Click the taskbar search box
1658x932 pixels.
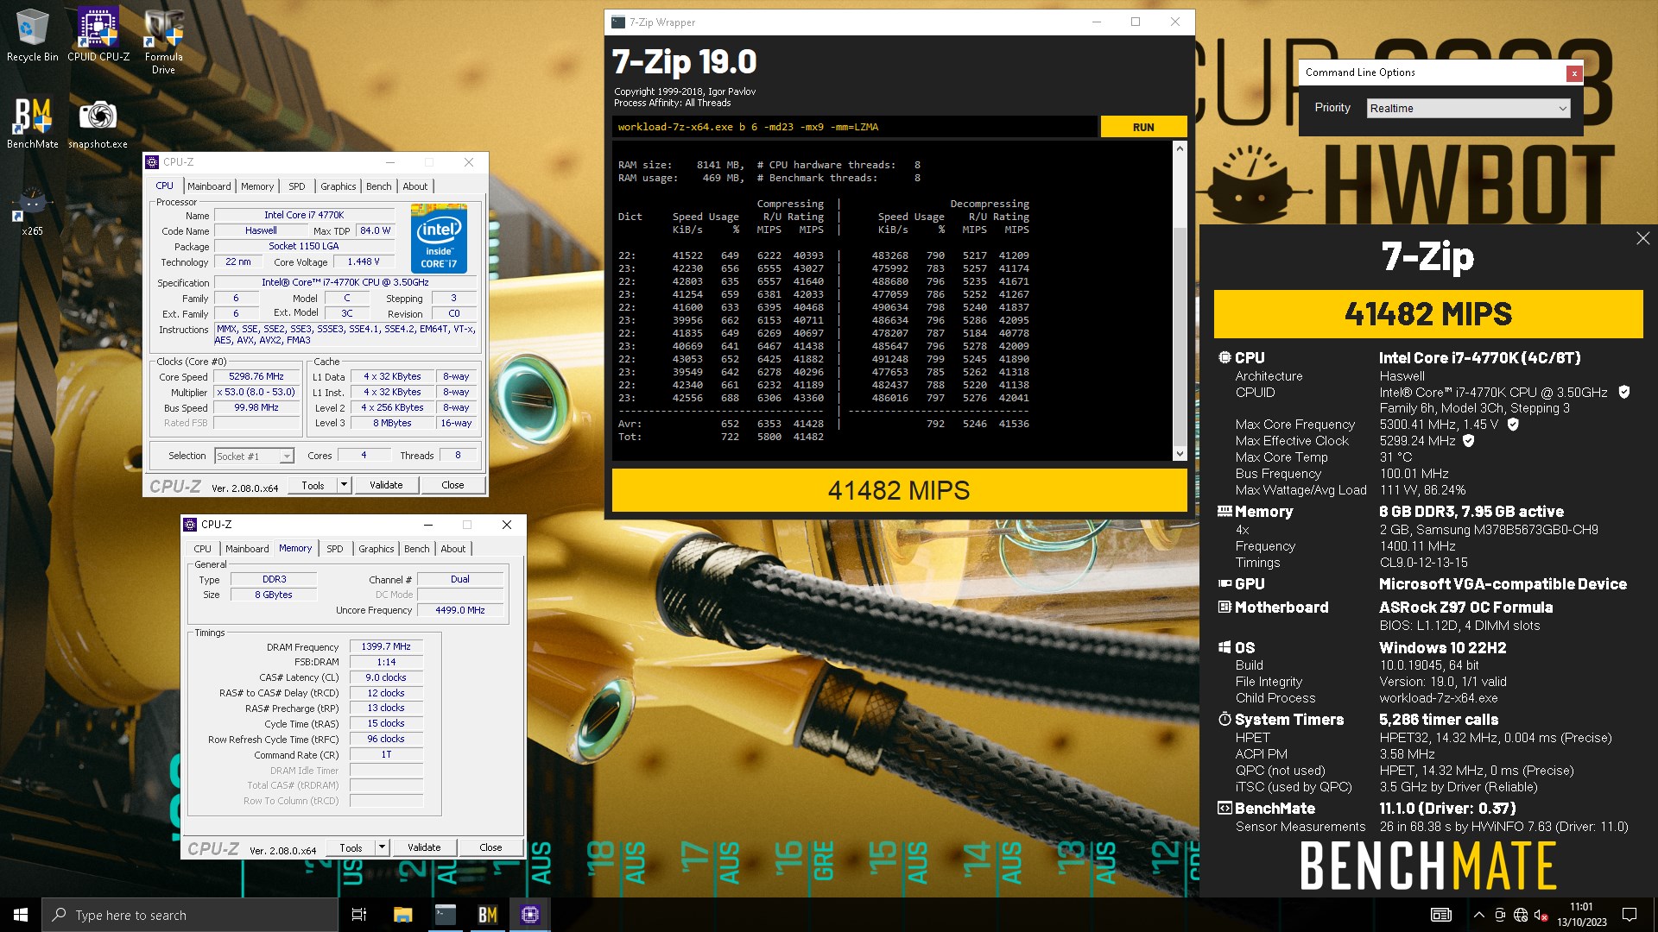click(190, 915)
